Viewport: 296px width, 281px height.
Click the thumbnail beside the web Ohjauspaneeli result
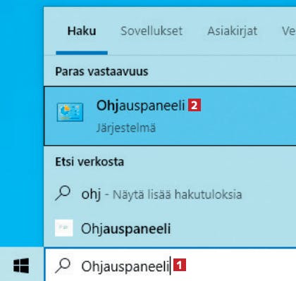point(64,228)
